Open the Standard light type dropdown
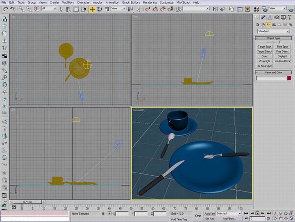This screenshot has width=295, height=222. tap(273, 31)
